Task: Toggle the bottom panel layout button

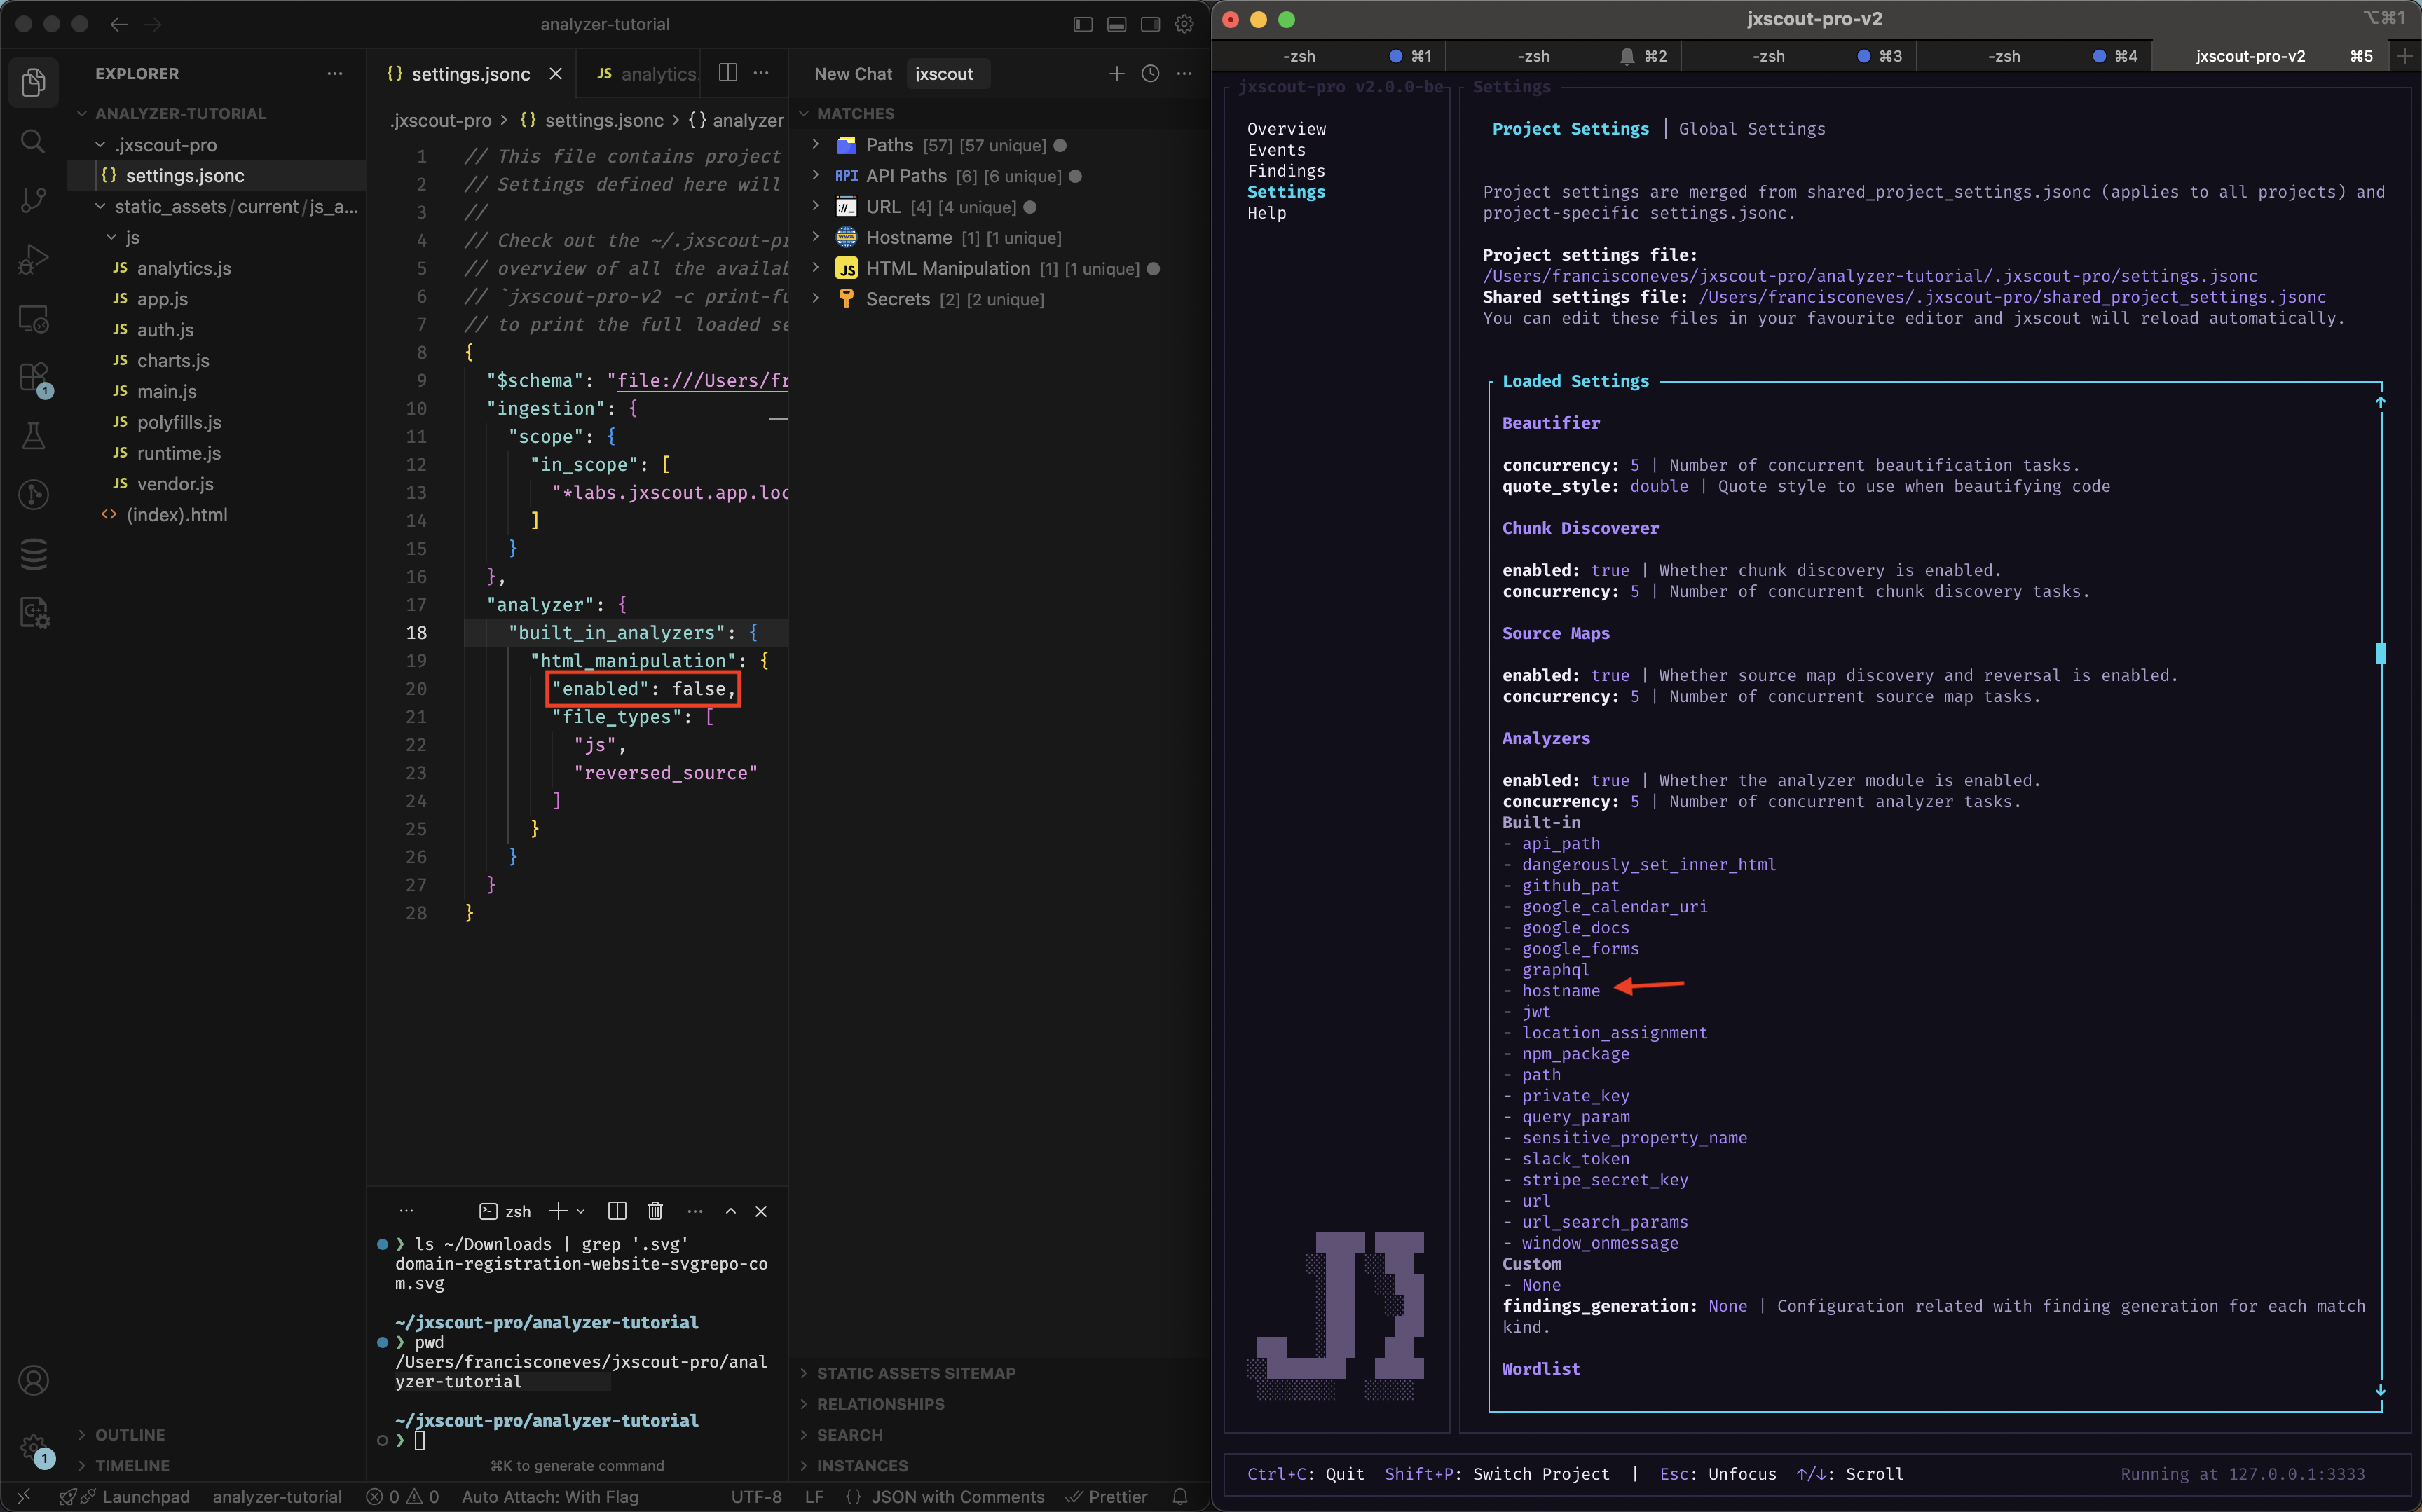Action: tap(1117, 24)
